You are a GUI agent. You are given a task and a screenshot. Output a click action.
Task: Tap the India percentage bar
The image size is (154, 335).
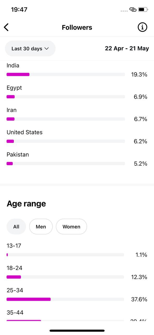(66, 75)
